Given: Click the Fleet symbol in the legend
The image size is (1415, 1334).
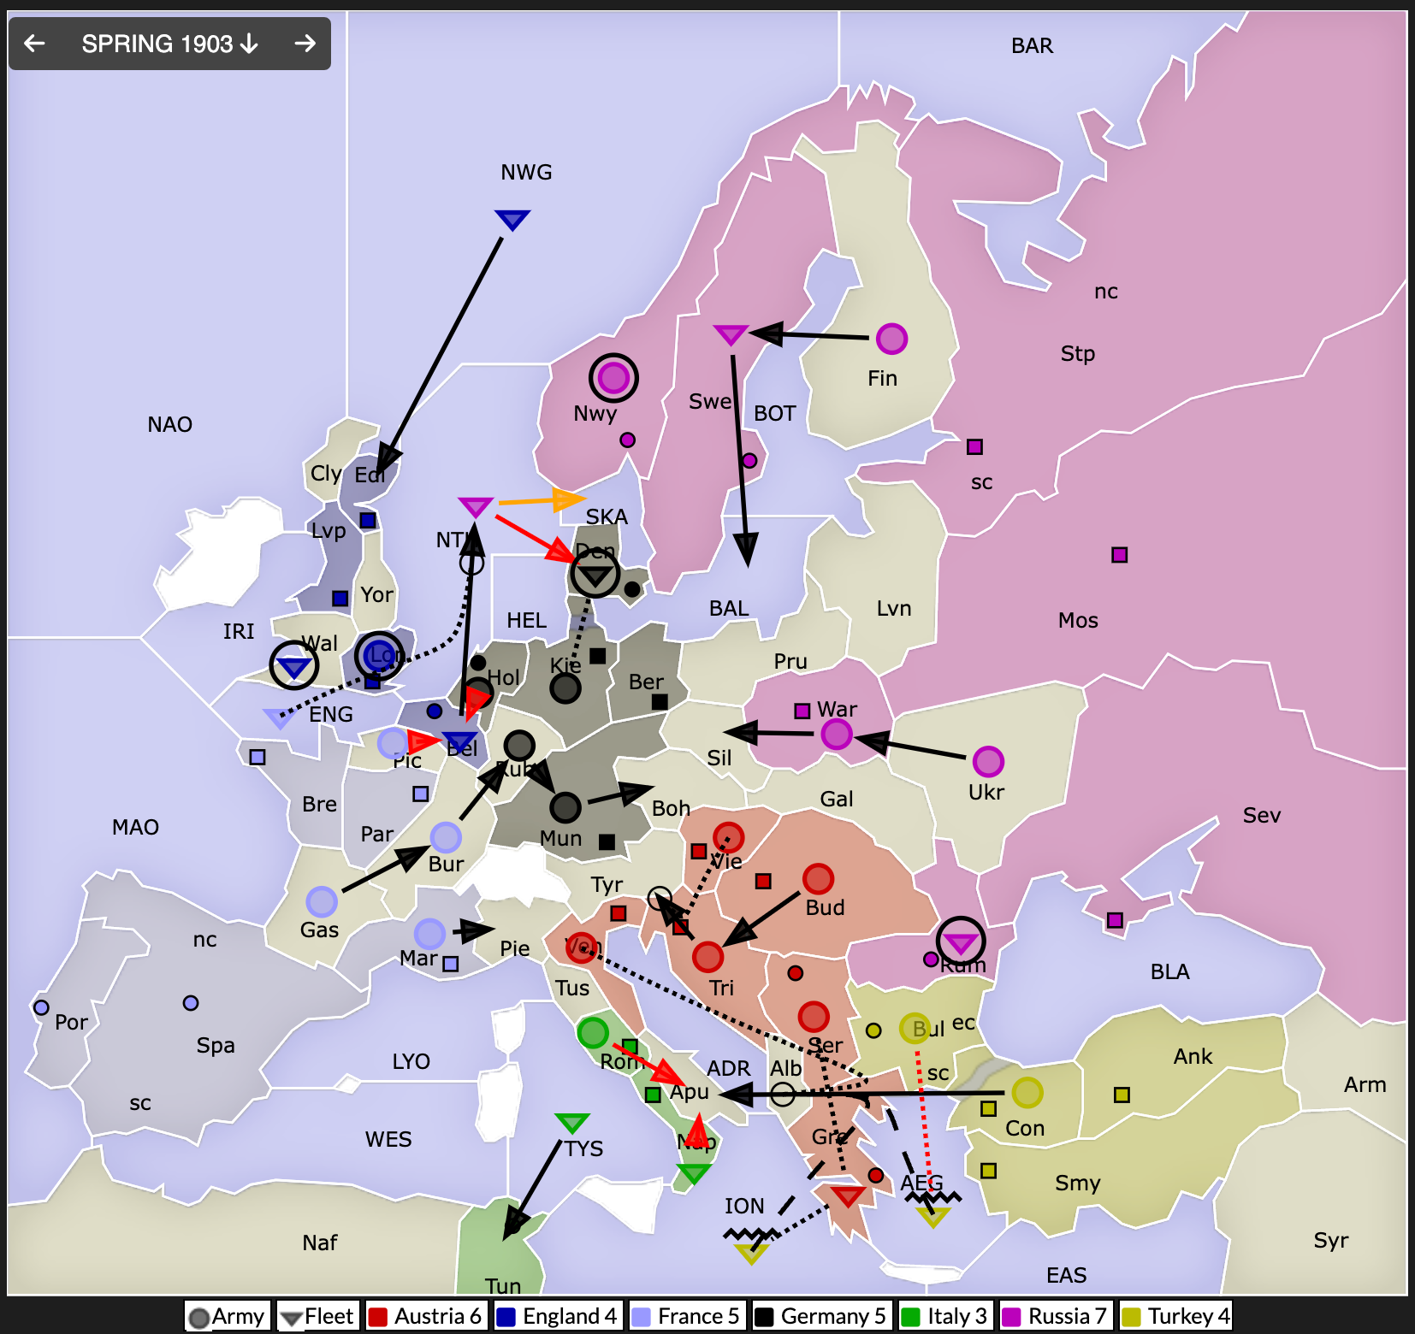Looking at the screenshot, I should (x=293, y=1318).
